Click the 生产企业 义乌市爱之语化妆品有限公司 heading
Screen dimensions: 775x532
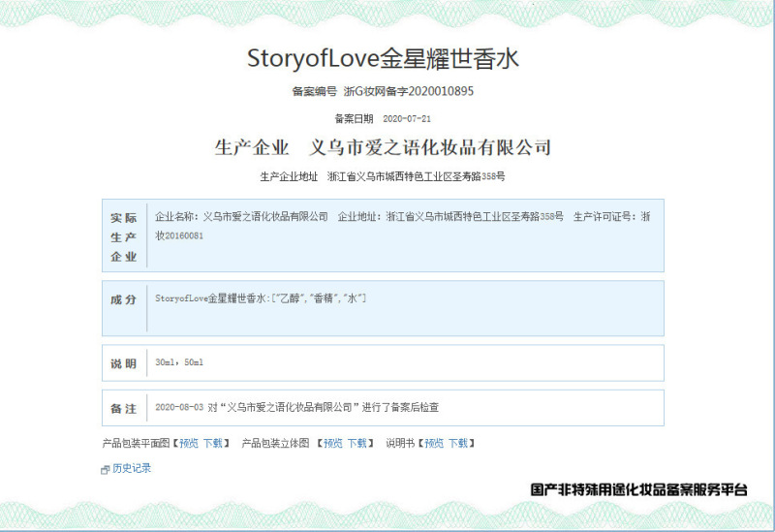click(x=383, y=147)
